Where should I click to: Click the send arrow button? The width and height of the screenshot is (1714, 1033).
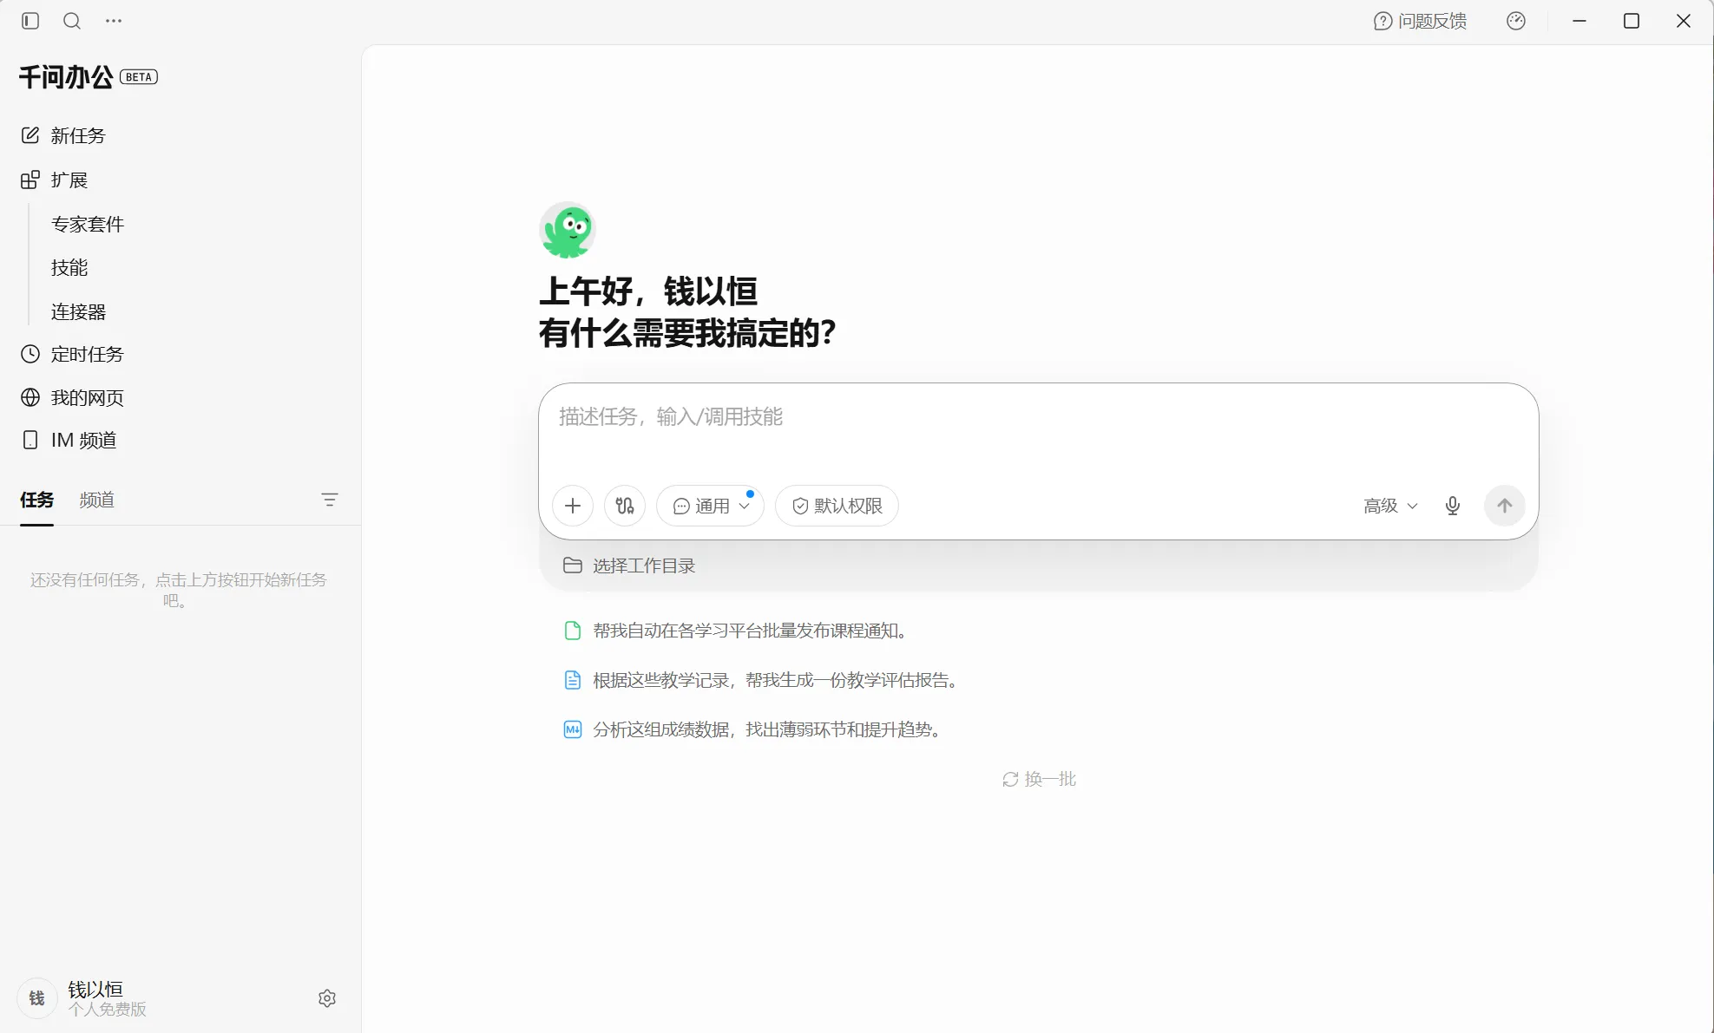tap(1505, 506)
